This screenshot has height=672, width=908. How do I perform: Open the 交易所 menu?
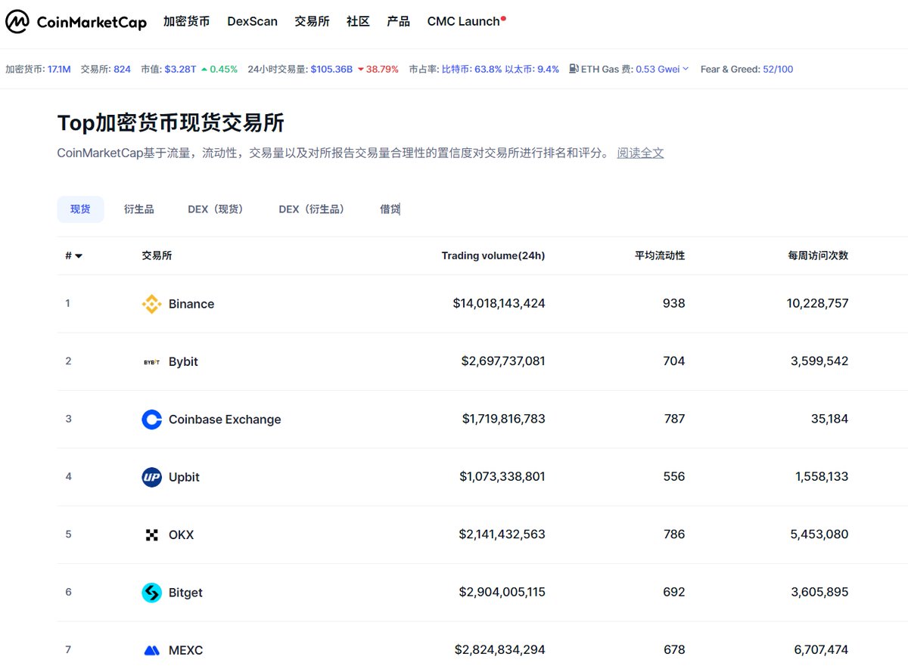click(312, 21)
